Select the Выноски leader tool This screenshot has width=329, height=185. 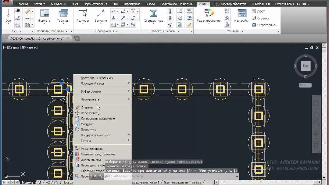100,17
